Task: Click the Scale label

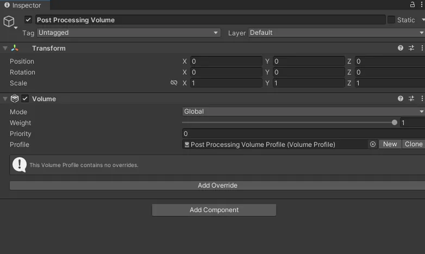Action: coord(18,83)
